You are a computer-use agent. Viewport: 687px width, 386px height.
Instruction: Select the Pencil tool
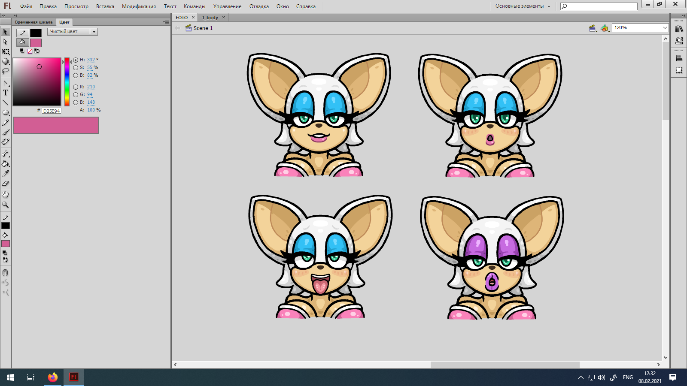[6, 122]
